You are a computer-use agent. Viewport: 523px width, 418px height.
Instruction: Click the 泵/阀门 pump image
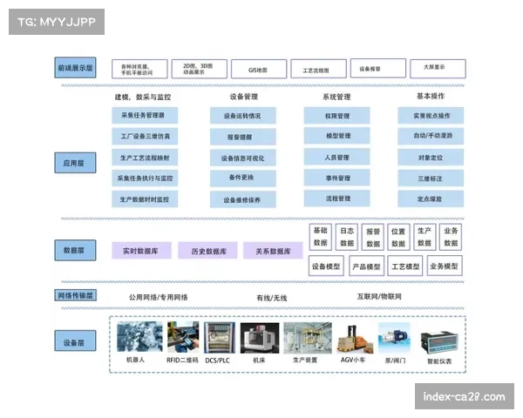click(394, 339)
